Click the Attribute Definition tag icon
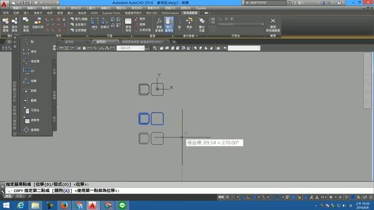Viewport: 374px width, 210px height. tap(202, 24)
